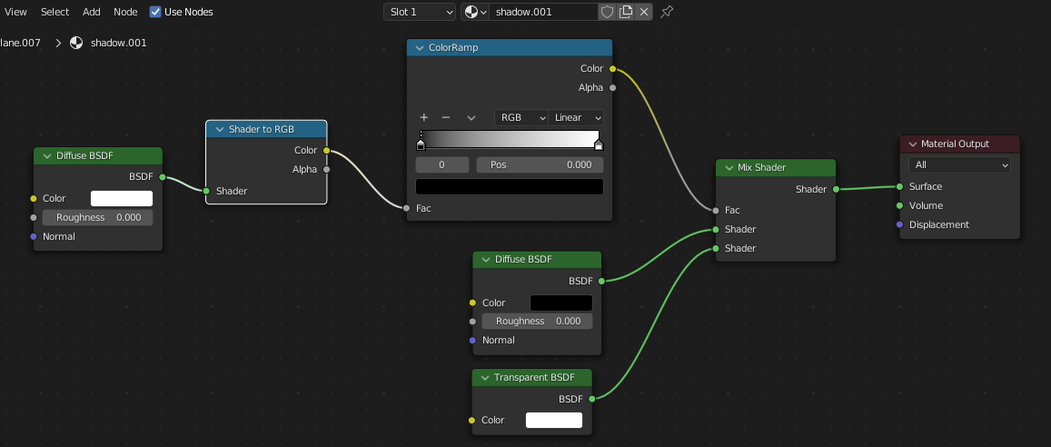Toggle the Use Nodes checkbox

tap(155, 12)
